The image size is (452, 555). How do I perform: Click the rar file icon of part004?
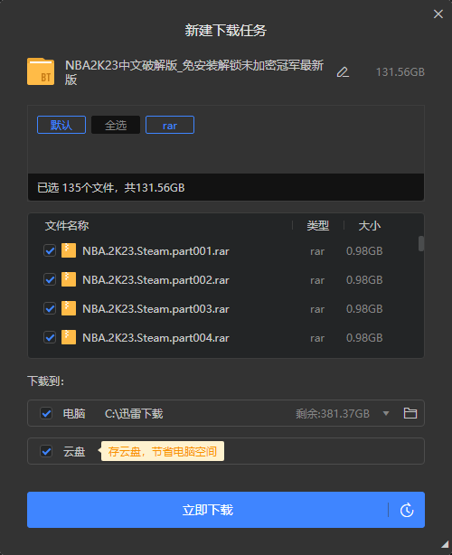point(69,338)
